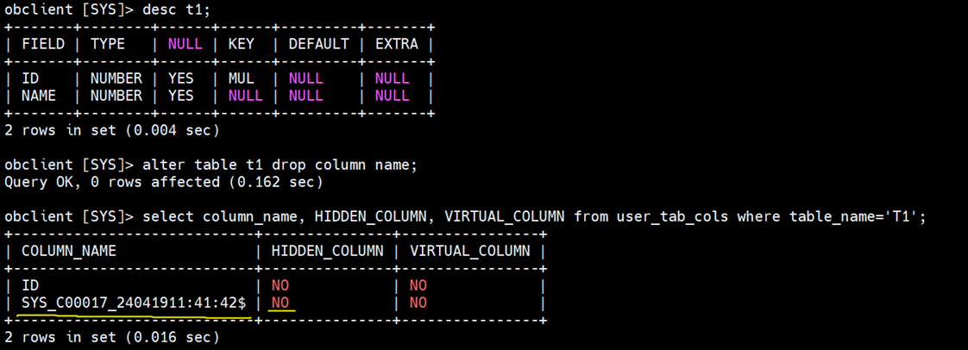The image size is (968, 350).
Task: Click '2 rows in set (0.004 sec)'
Action: [112, 130]
